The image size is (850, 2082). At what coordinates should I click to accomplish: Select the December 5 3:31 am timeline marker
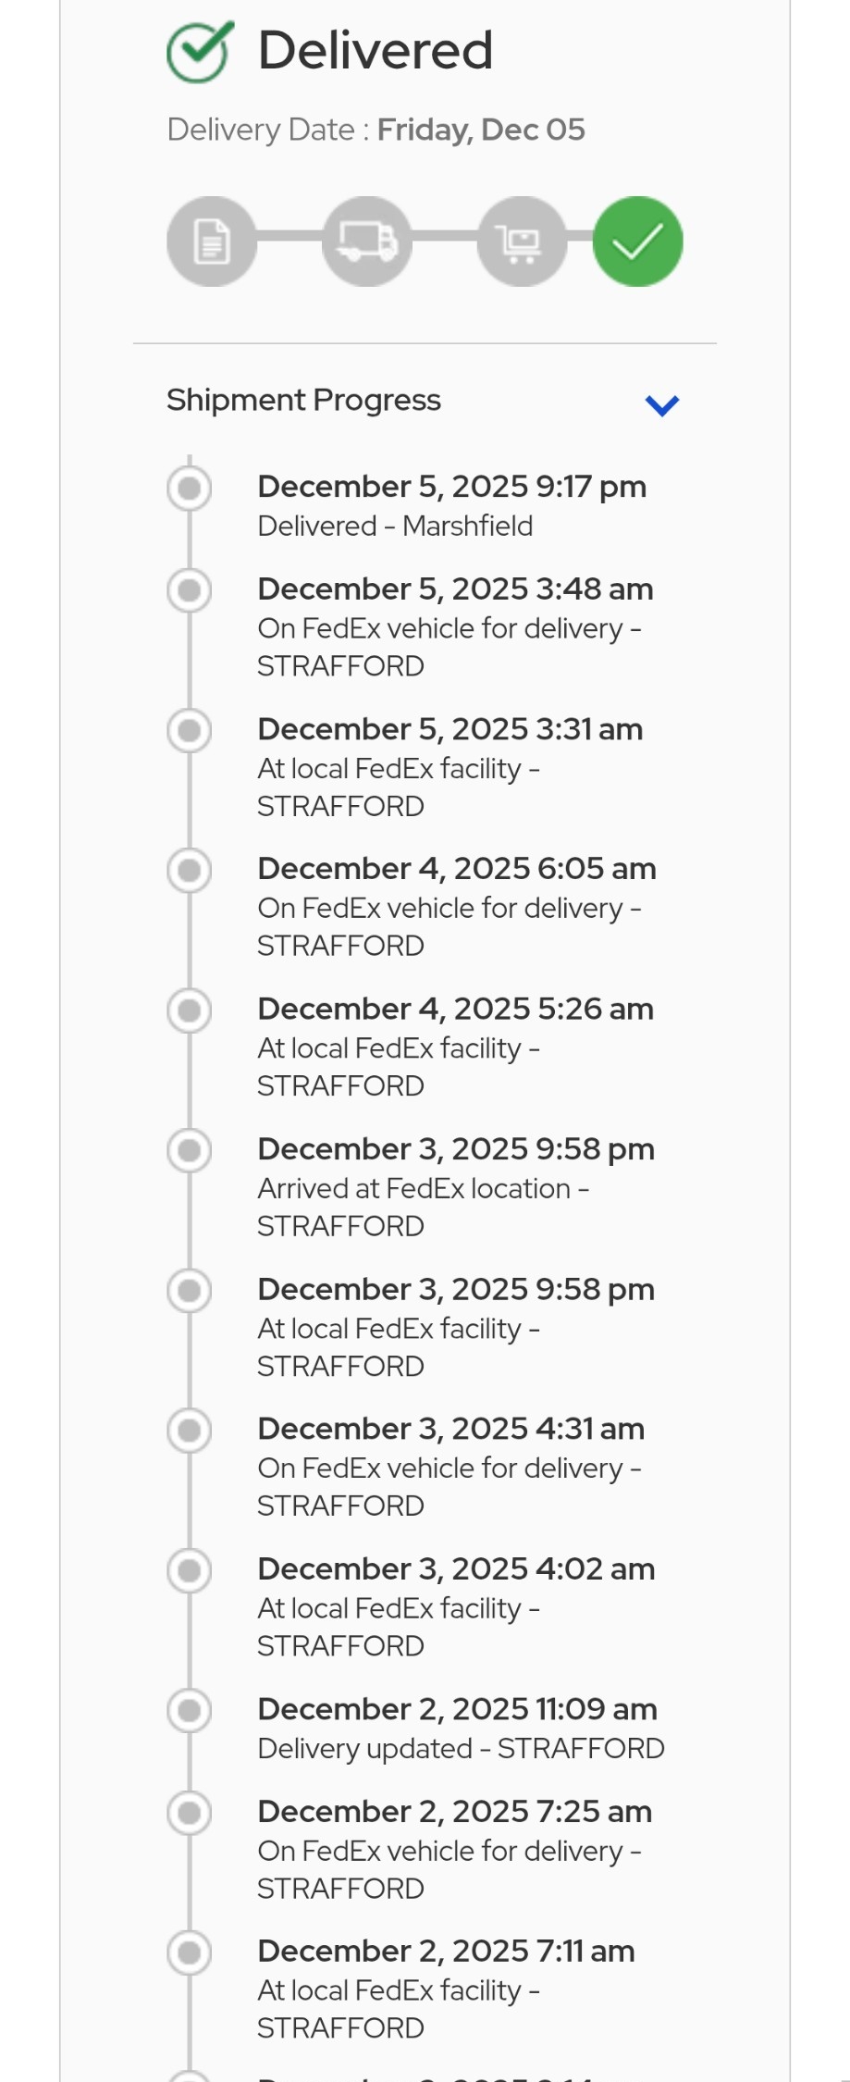coord(190,730)
